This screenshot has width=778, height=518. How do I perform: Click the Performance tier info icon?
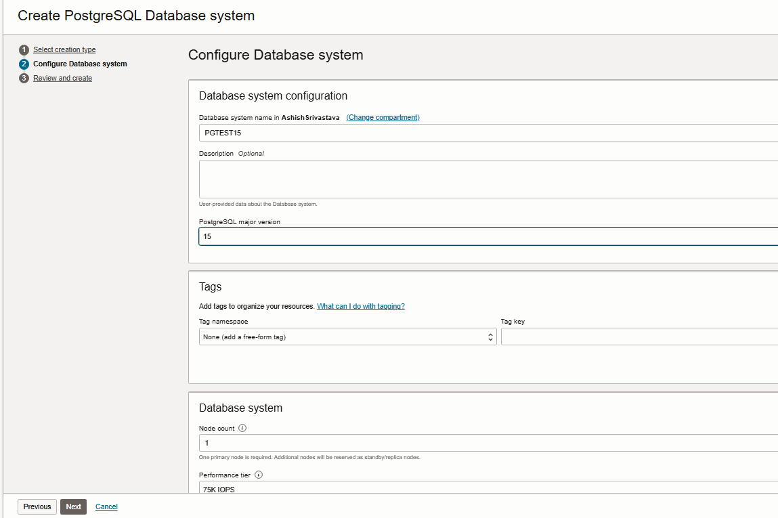click(258, 475)
